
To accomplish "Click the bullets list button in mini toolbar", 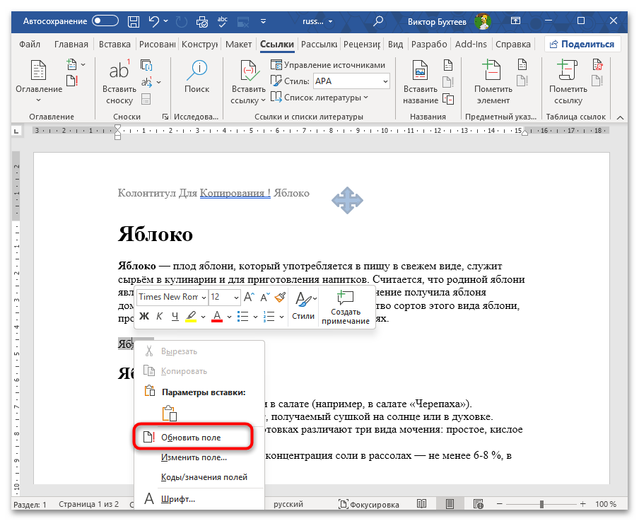I will [x=243, y=317].
